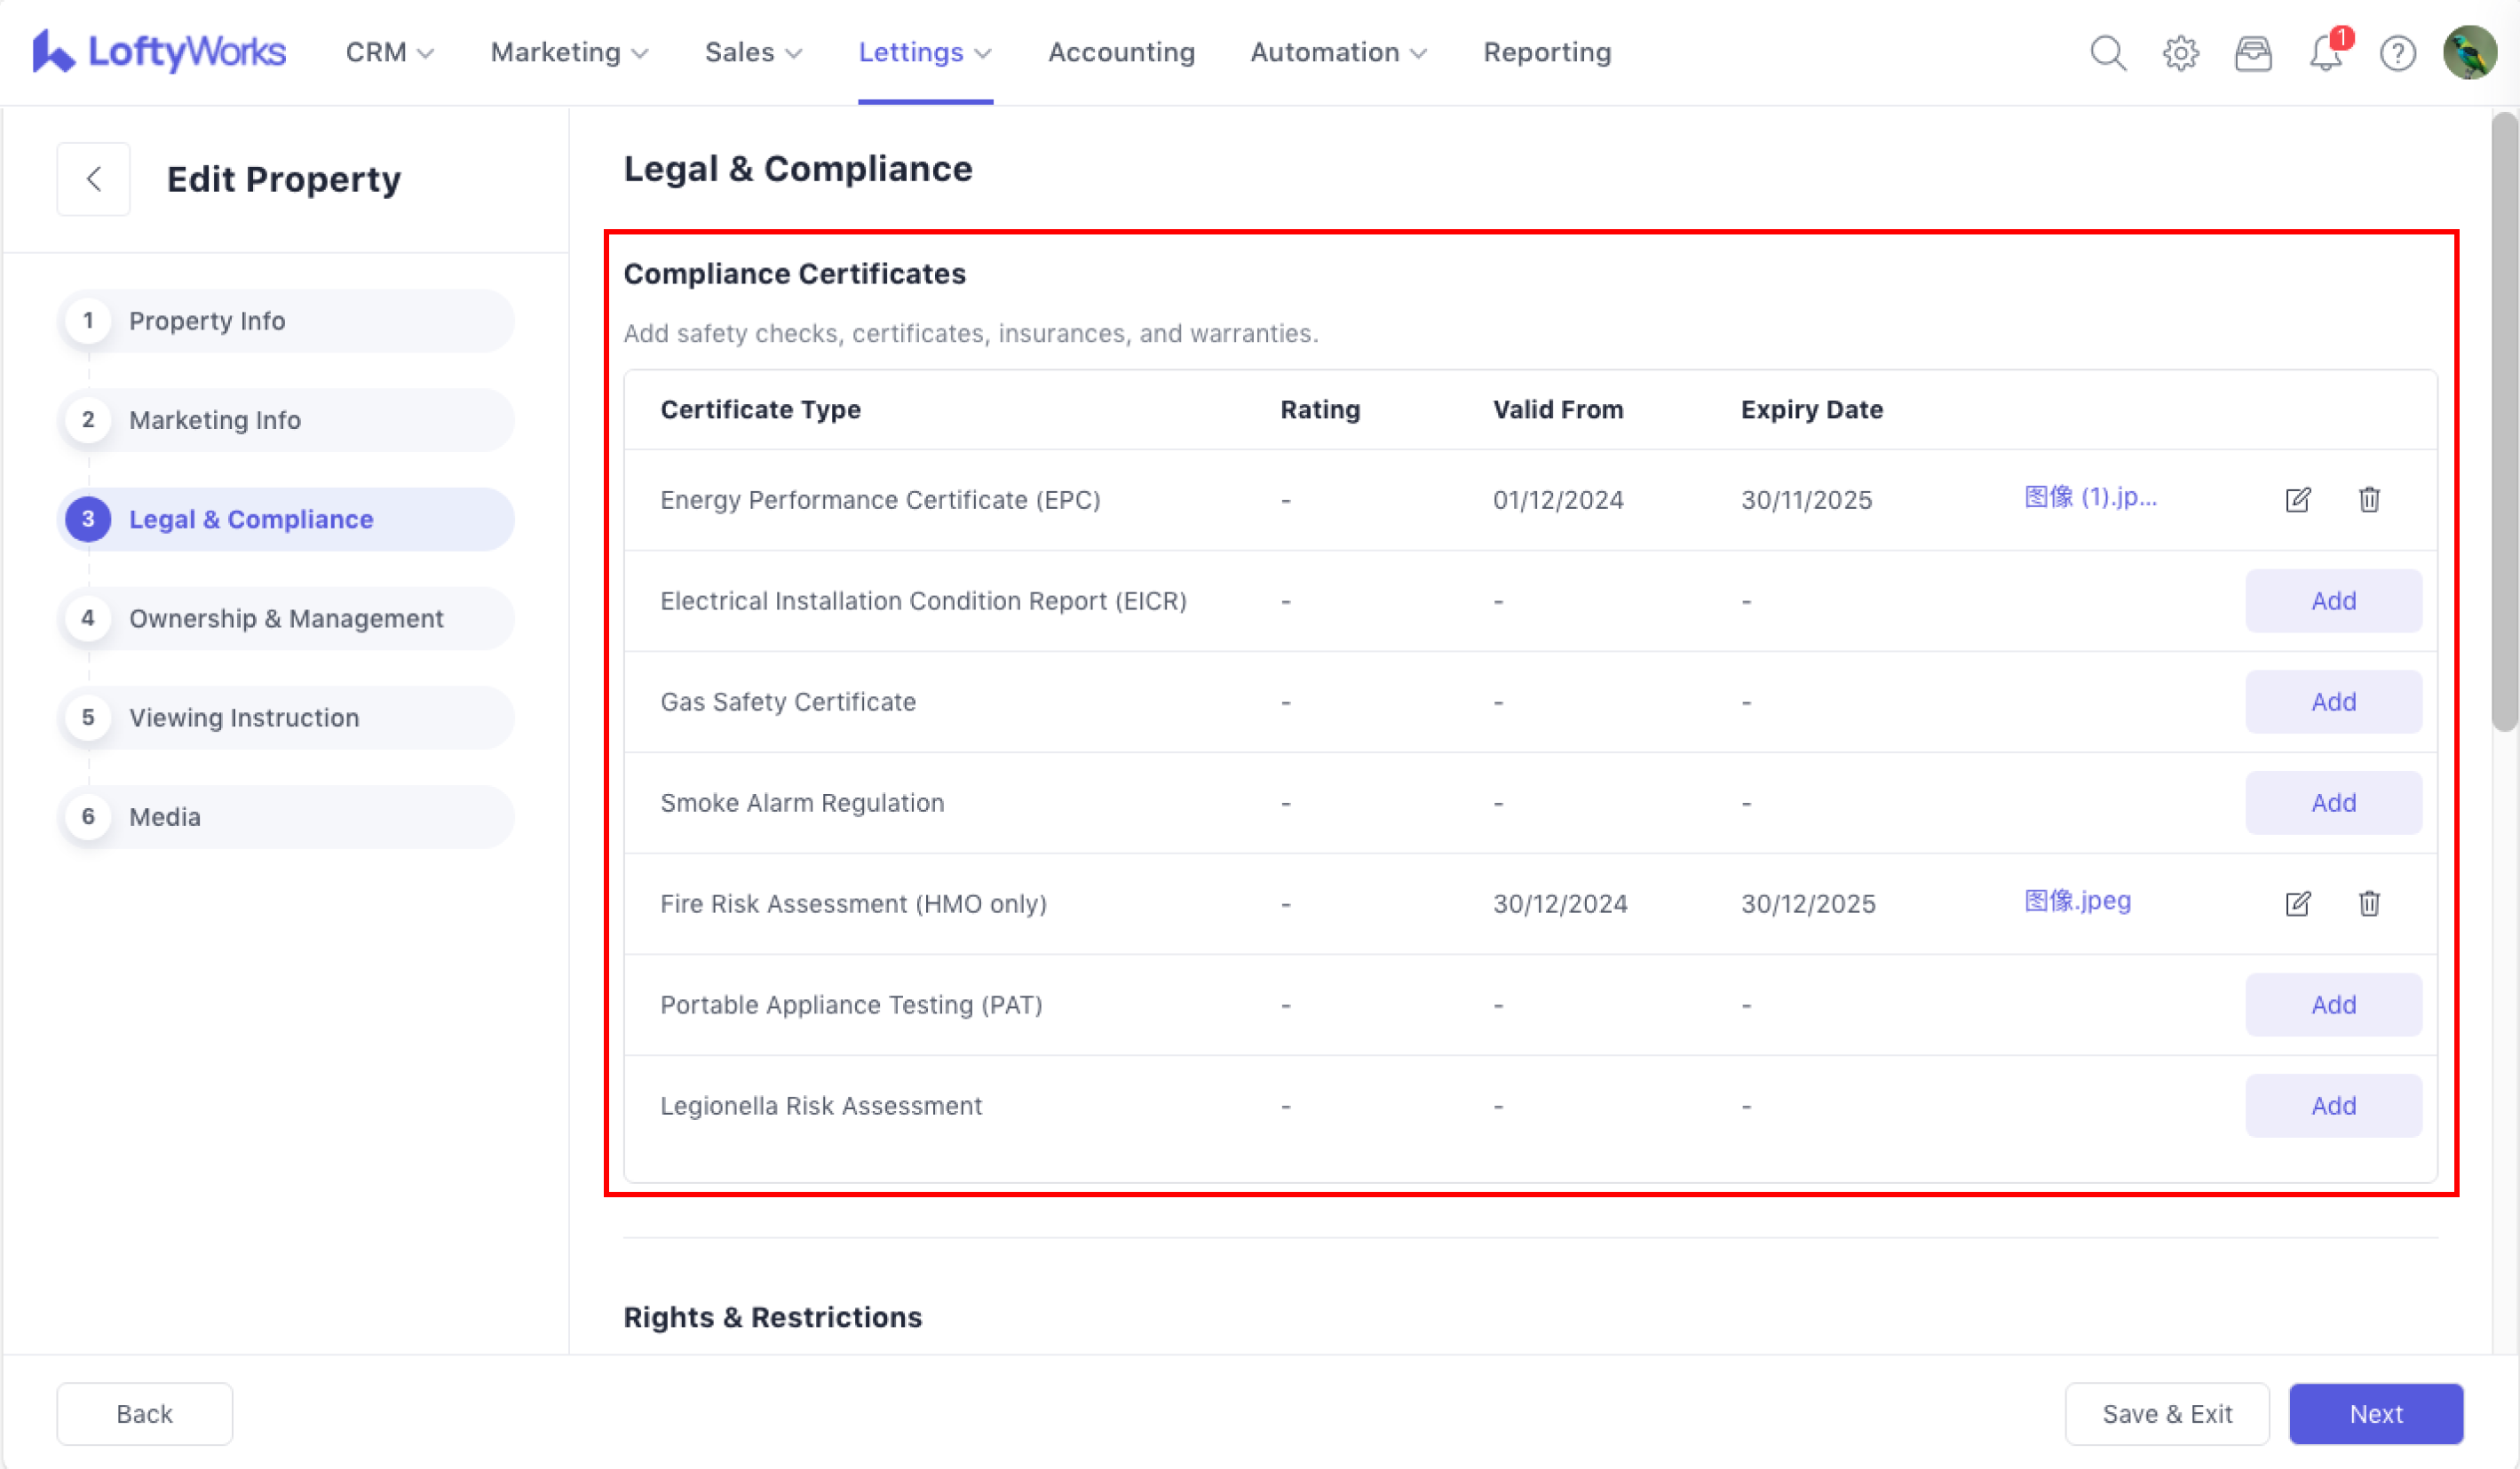Click the vertical page scrollbar
This screenshot has width=2520, height=1469.
pyautogui.click(x=2503, y=420)
